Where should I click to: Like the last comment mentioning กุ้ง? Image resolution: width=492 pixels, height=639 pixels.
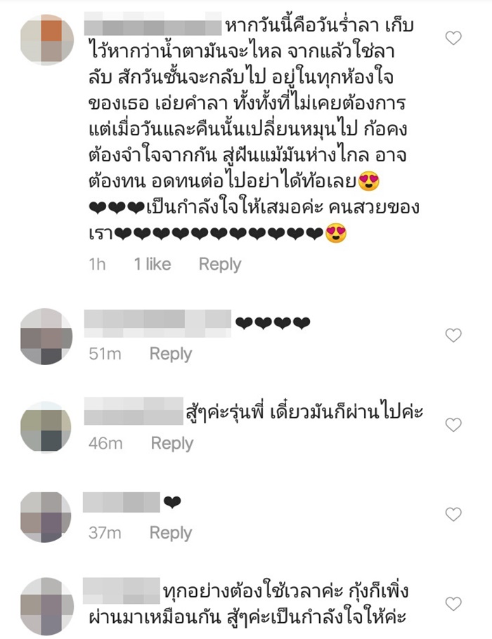coord(453,604)
